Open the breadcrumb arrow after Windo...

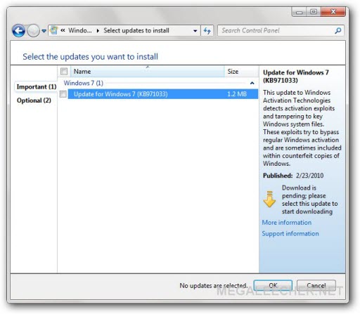pos(98,31)
